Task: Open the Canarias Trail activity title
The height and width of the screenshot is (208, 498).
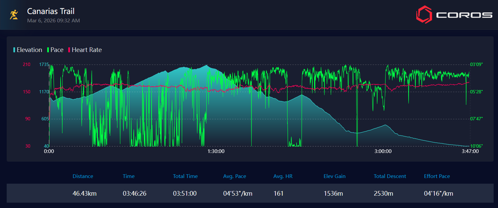Action: 51,11
